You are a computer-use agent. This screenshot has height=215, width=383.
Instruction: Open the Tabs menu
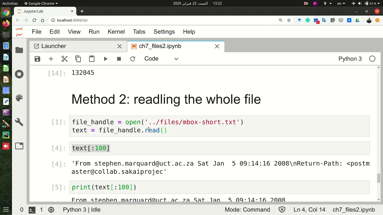139,32
